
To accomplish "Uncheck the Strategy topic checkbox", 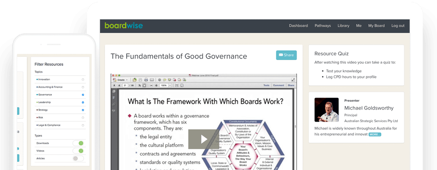I will 83,110.
